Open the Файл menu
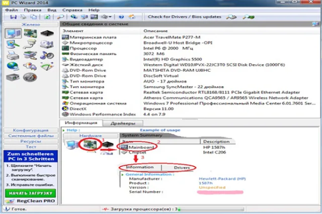 (11, 10)
